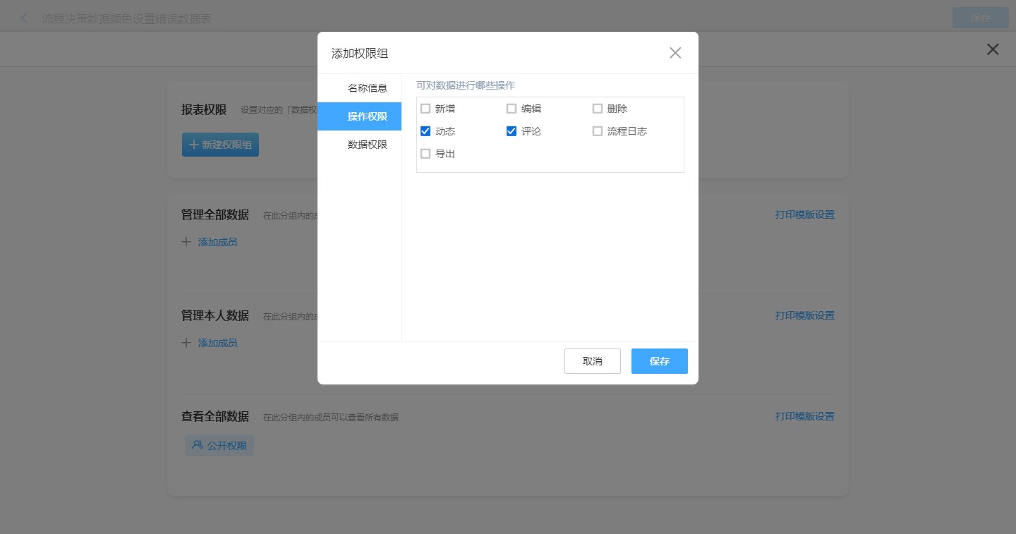This screenshot has height=534, width=1016.
Task: Open 打印模版设置 for 查看全部数据
Action: tap(804, 416)
